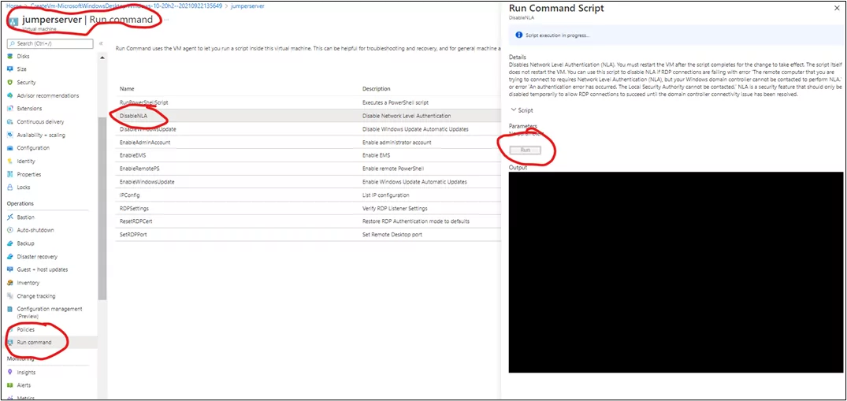The height and width of the screenshot is (401, 847).
Task: Open Policies menu item
Action: click(25, 329)
